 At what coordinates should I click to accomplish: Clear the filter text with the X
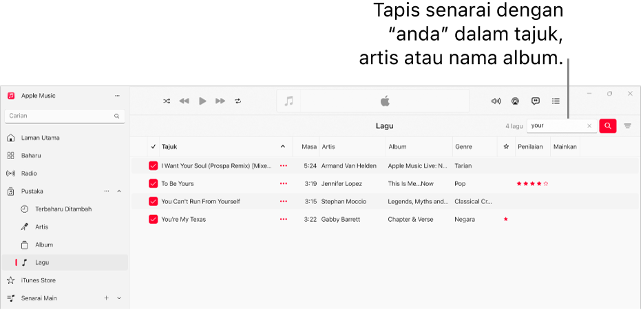click(x=589, y=126)
